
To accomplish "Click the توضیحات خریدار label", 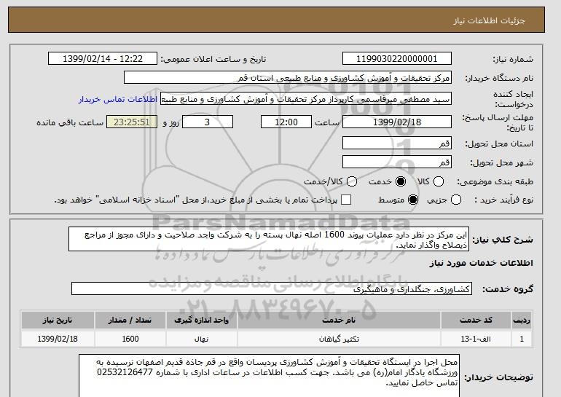I will (x=499, y=377).
